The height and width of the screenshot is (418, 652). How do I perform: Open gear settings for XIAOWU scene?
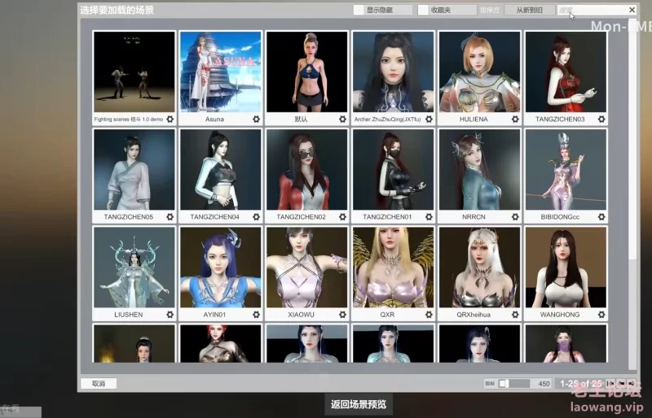coord(342,315)
